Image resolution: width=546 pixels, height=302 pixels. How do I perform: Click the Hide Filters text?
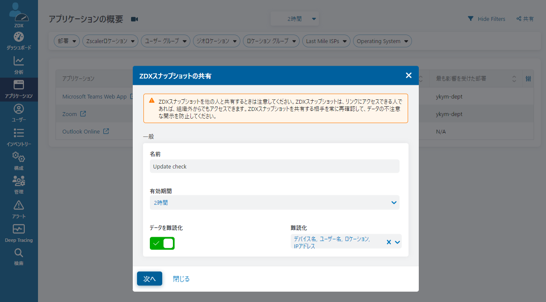point(491,19)
